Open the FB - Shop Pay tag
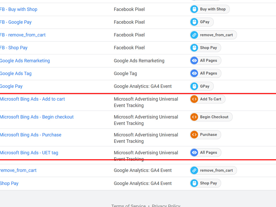276x207 pixels. click(x=14, y=48)
